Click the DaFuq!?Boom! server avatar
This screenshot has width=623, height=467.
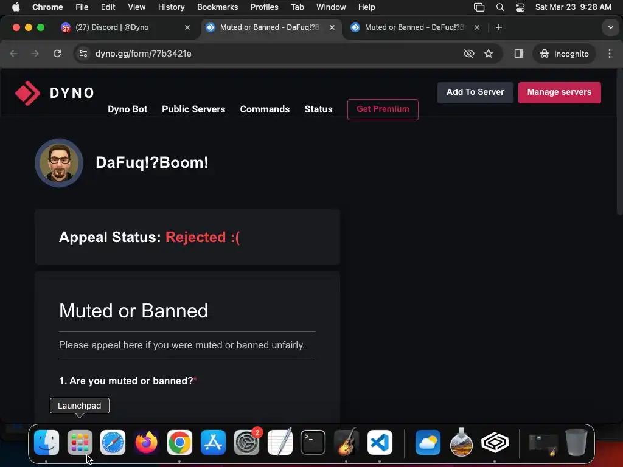[59, 163]
